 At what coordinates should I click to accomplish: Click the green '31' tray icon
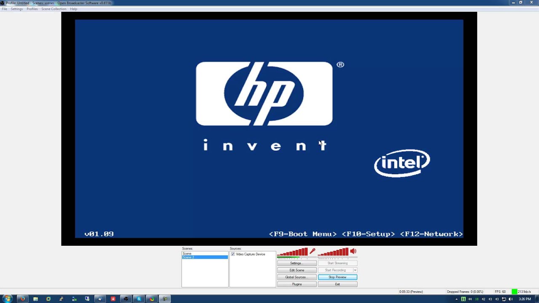pos(463,299)
